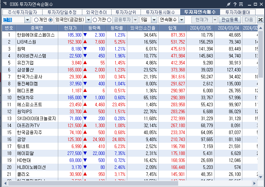Click the 전체 search input field
The image size is (265, 187).
tap(14, 20)
